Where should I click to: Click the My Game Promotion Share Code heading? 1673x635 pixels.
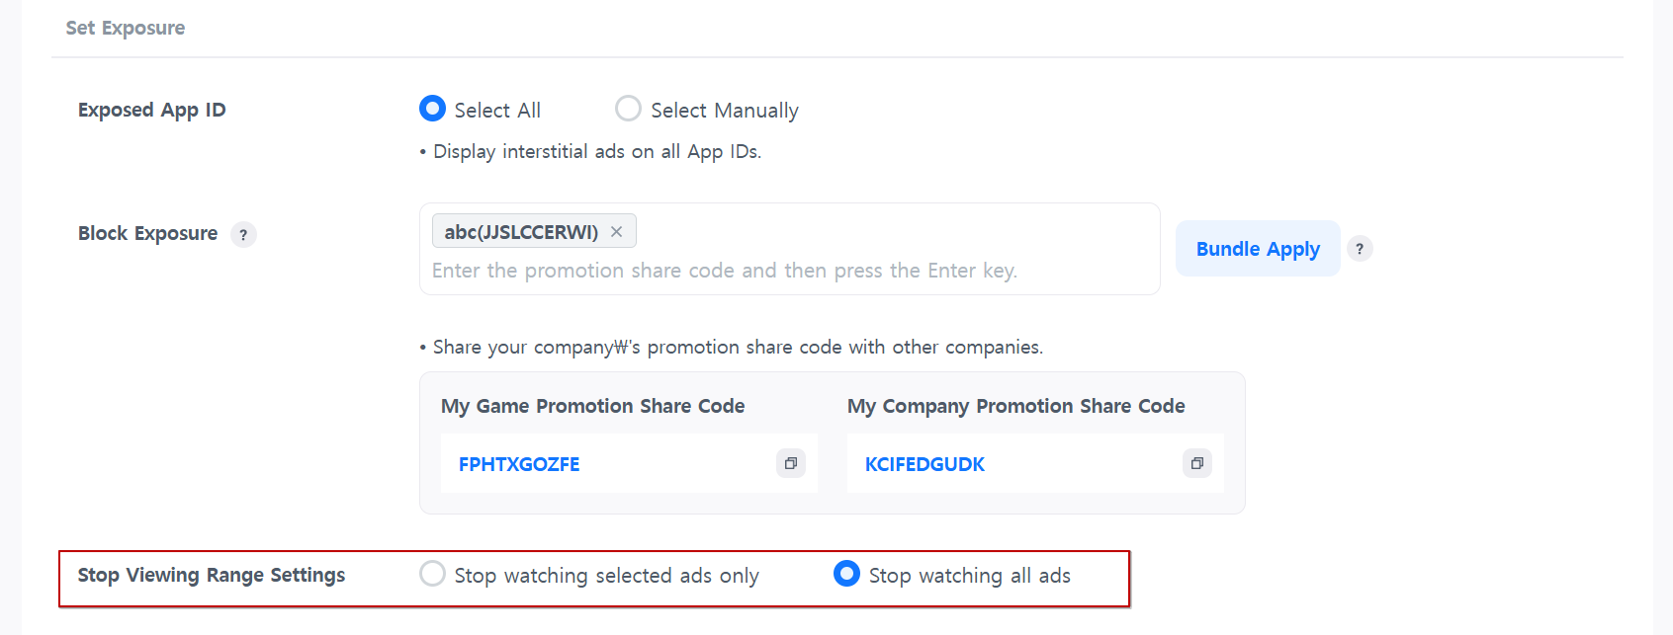592,406
